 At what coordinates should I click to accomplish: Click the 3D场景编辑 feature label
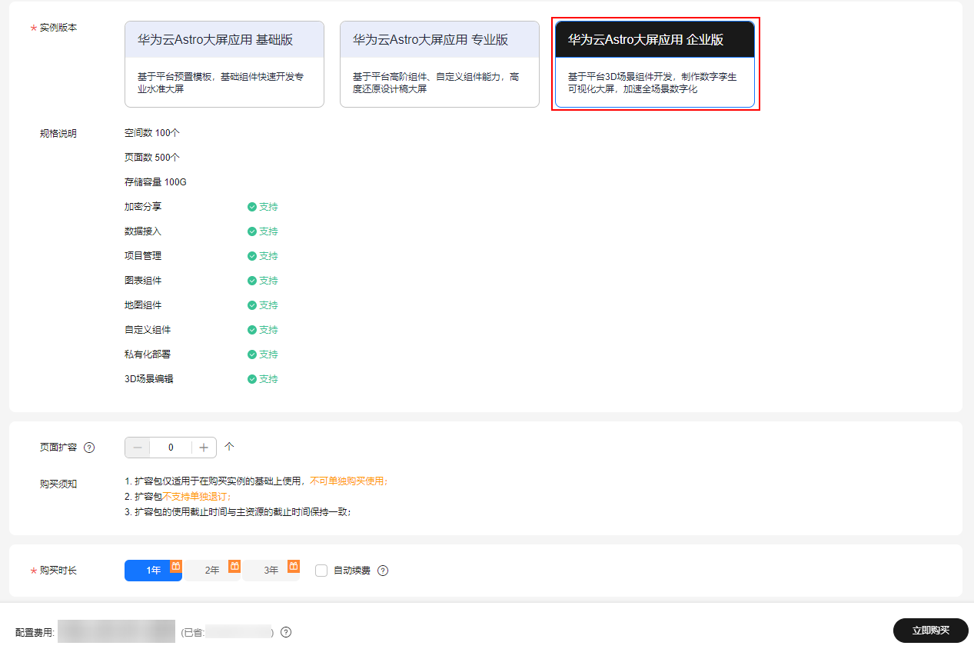(x=149, y=379)
